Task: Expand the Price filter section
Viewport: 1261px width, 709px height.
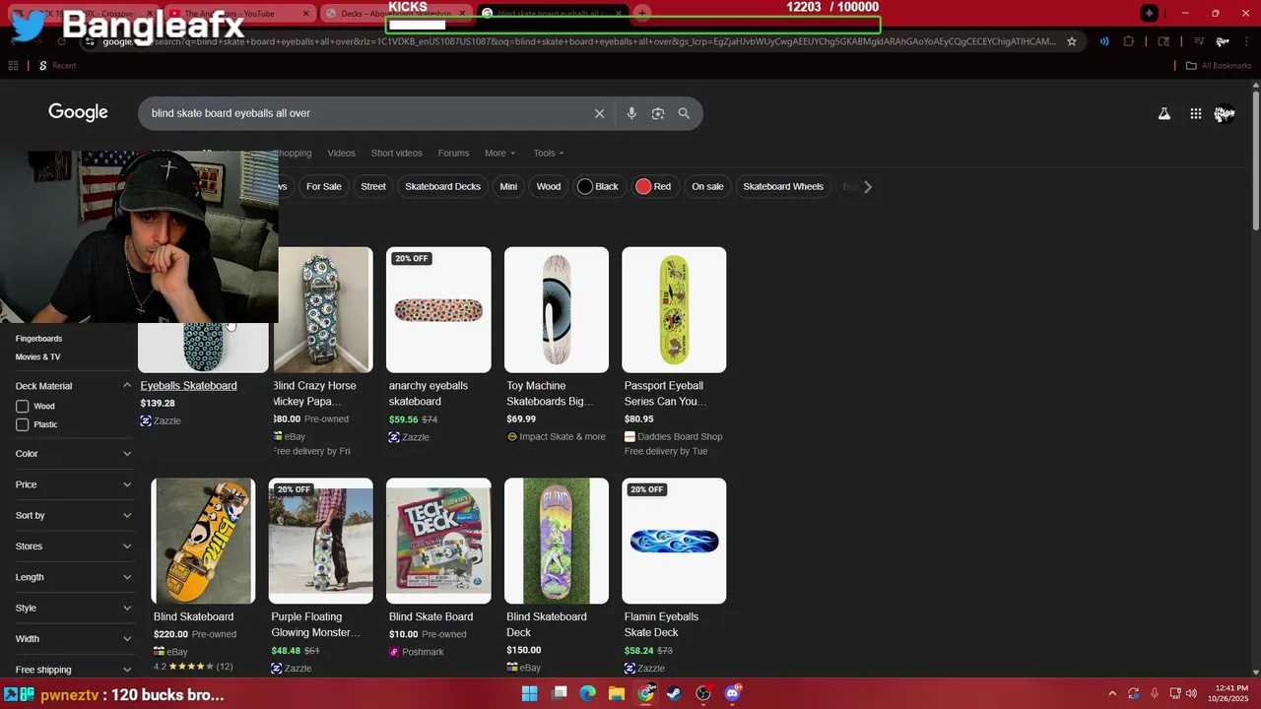Action: click(x=74, y=484)
